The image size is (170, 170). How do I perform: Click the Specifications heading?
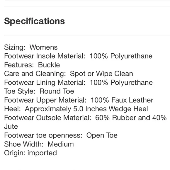tap(34, 21)
